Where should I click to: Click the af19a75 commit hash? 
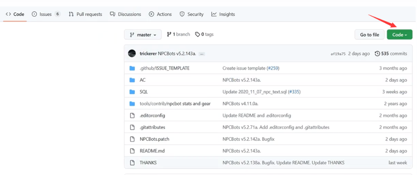(x=338, y=54)
